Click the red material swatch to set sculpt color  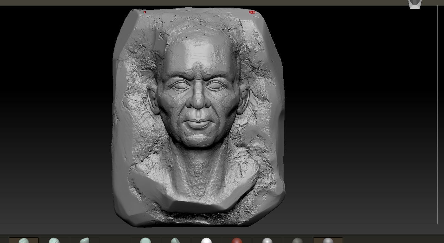[237, 240]
